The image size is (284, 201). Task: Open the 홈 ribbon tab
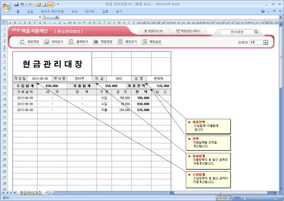coord(18,11)
